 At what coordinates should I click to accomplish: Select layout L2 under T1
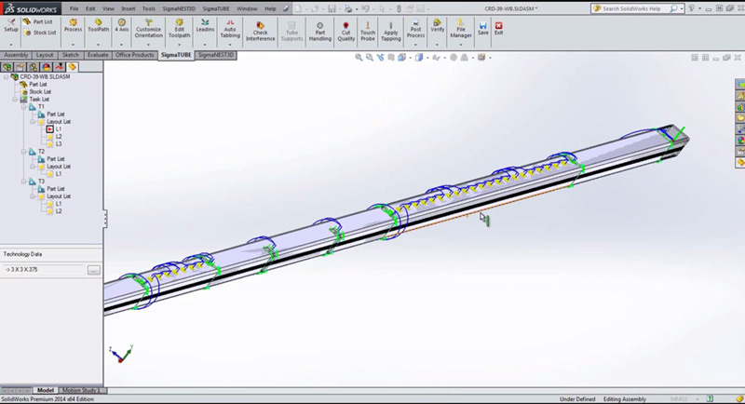(x=58, y=137)
